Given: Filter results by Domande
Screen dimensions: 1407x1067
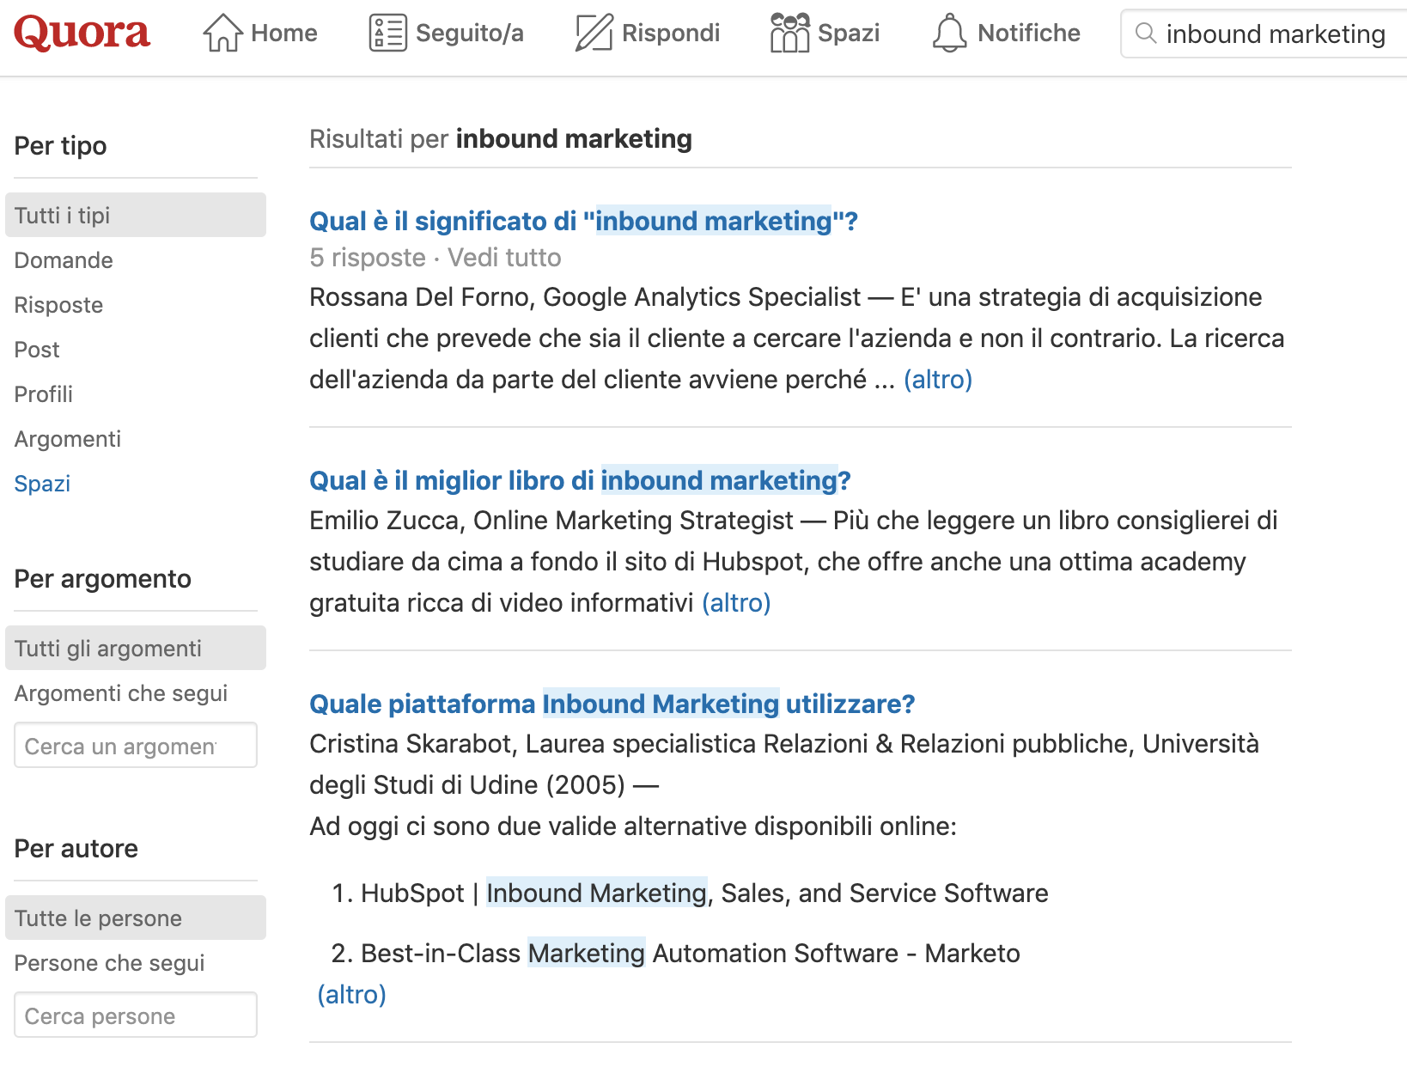Looking at the screenshot, I should pos(64,260).
